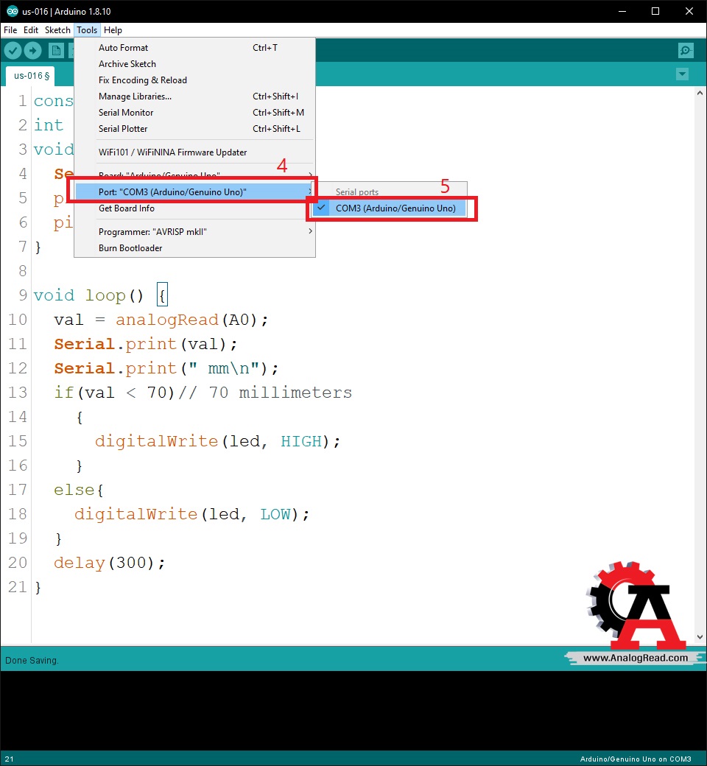707x766 pixels.
Task: Open Manage Libraries... entry
Action: point(194,96)
